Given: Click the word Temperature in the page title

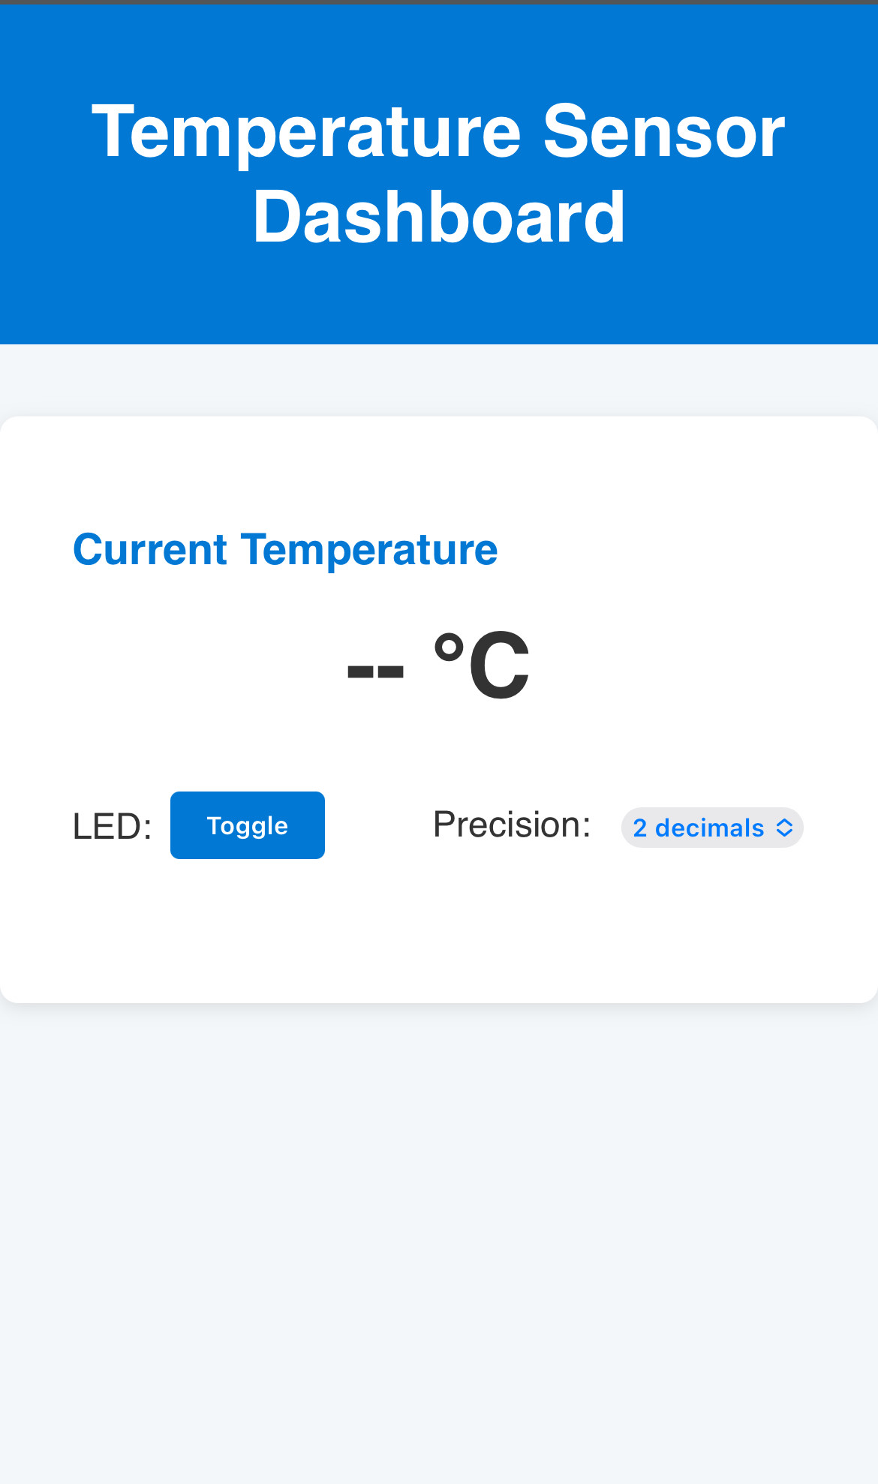Looking at the screenshot, I should [x=306, y=132].
